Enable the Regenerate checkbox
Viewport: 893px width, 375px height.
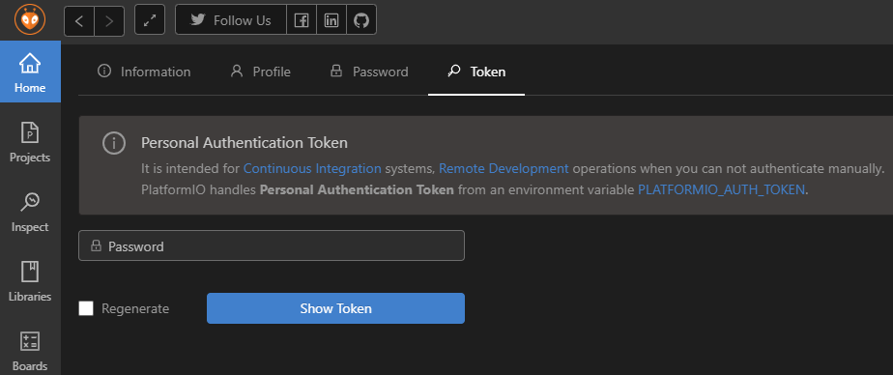coord(86,308)
